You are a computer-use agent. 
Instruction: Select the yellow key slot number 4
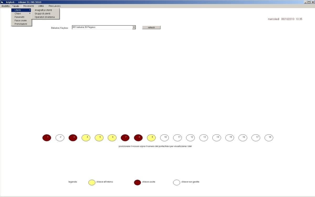pyautogui.click(x=86, y=138)
